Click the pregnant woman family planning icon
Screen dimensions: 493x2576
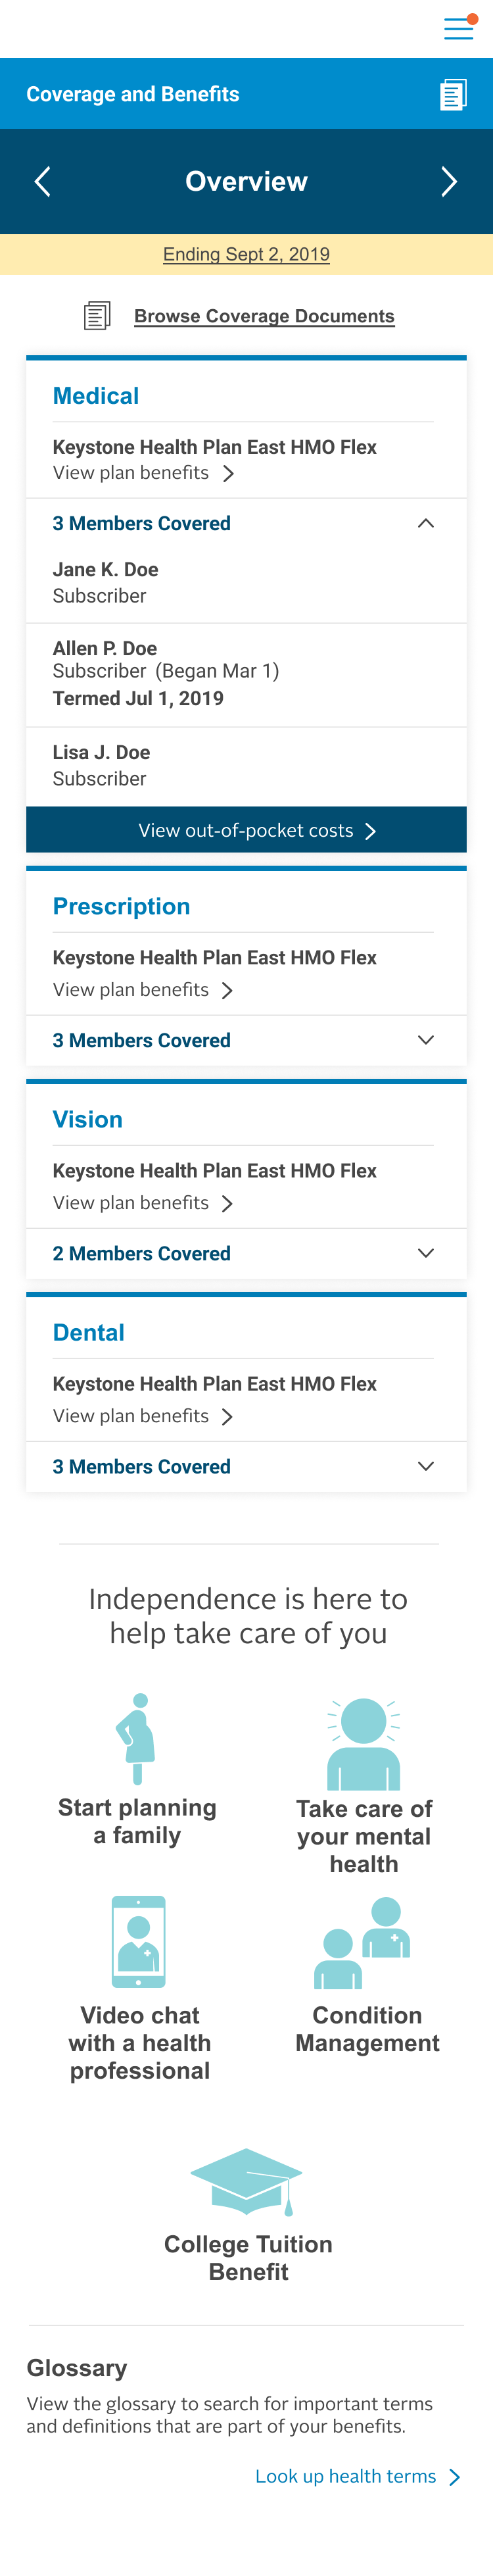click(x=137, y=1738)
